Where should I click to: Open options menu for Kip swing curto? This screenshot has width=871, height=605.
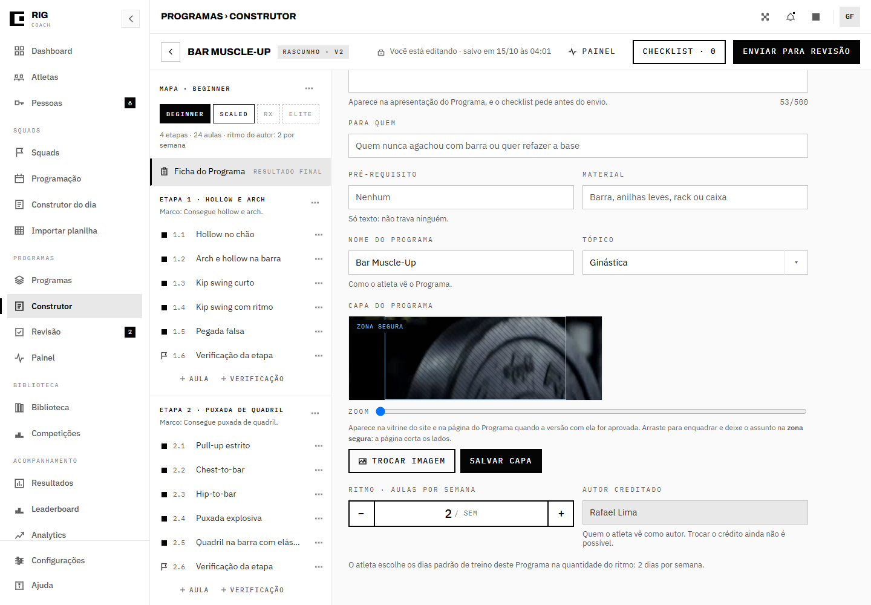[x=319, y=283]
